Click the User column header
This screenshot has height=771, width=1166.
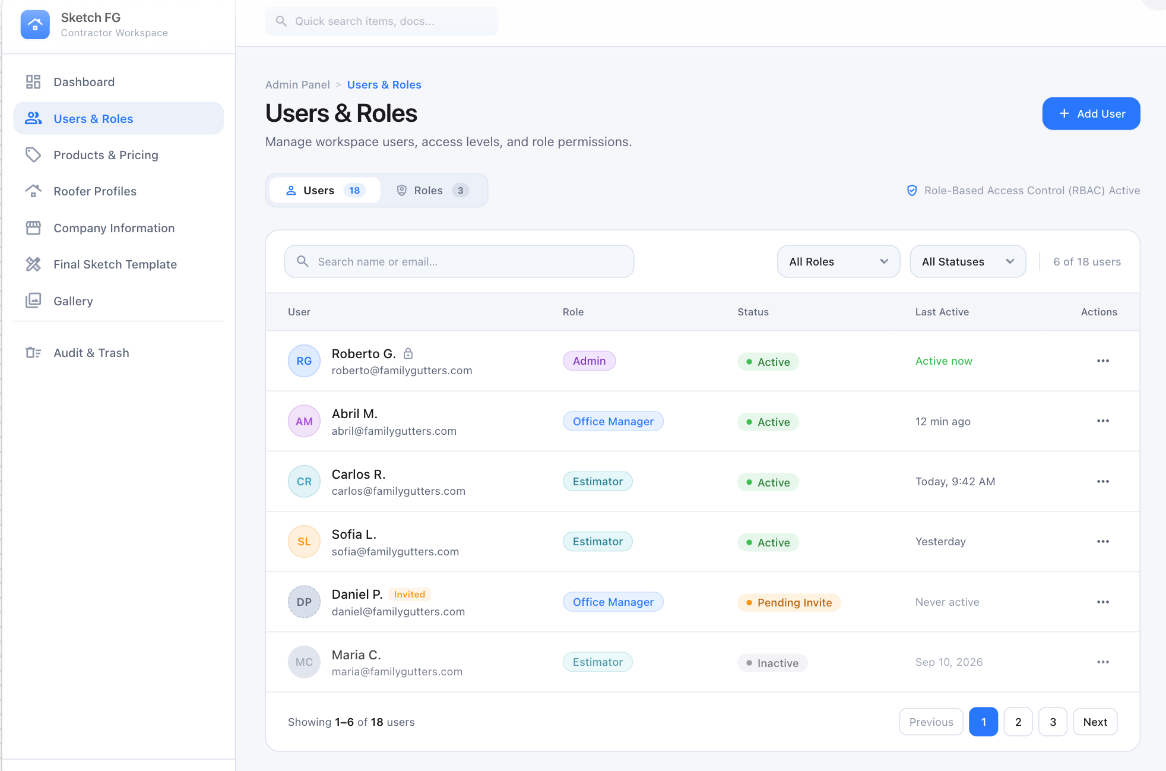point(299,312)
